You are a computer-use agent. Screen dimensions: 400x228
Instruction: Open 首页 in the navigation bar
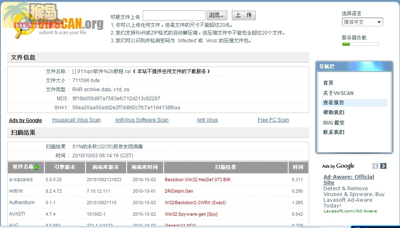[x=328, y=83]
